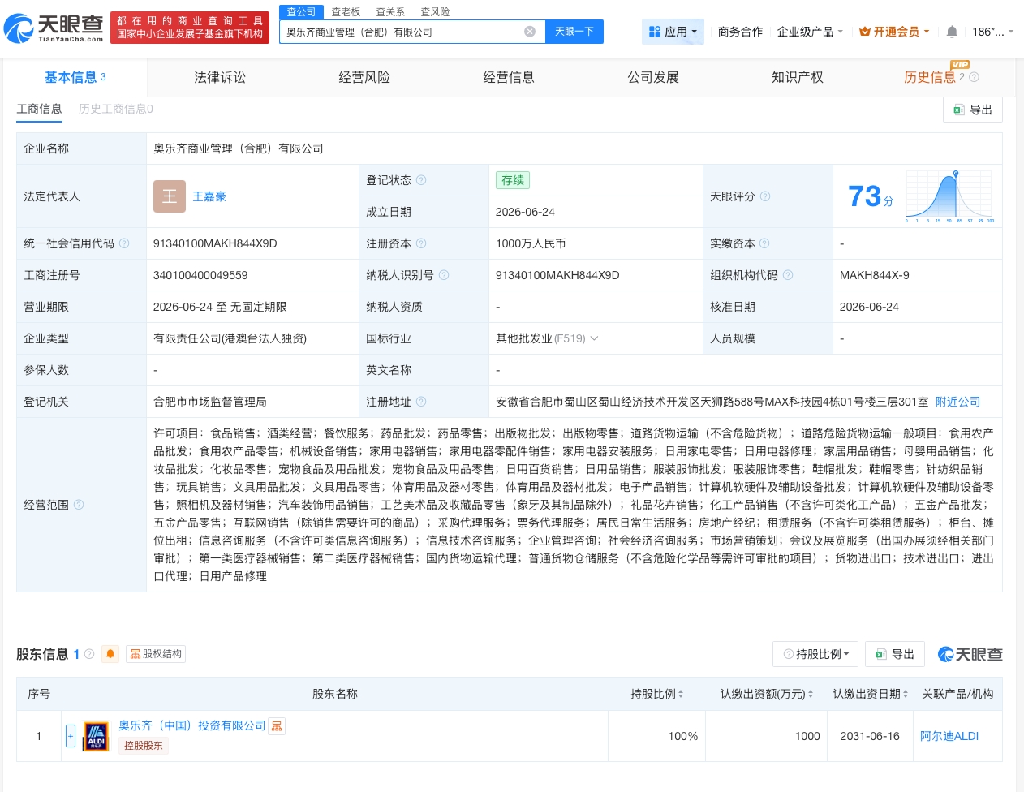Click the ALDI shareholder logo

pos(96,737)
